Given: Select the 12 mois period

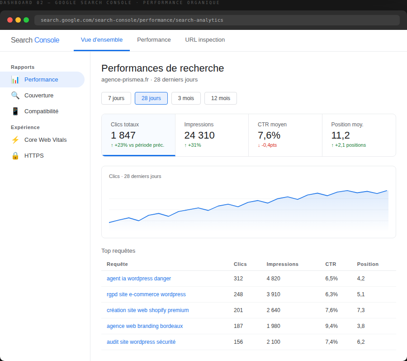Looking at the screenshot, I should (220, 98).
